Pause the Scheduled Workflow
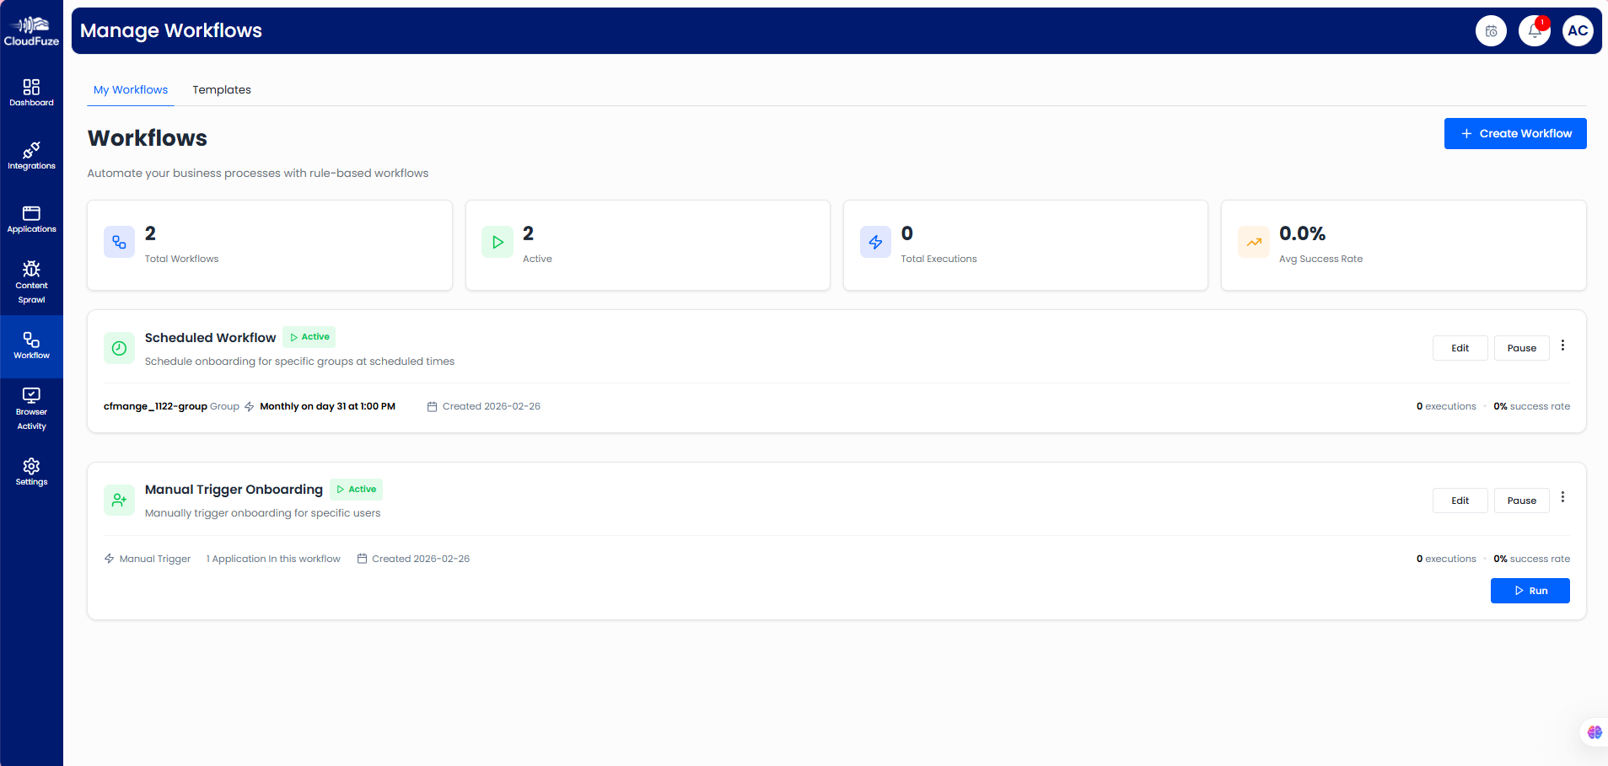This screenshot has width=1608, height=766. (x=1520, y=347)
